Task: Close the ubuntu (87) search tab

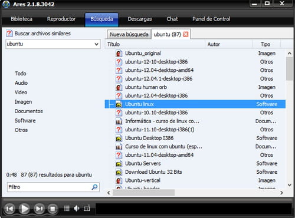Action: [x=186, y=34]
